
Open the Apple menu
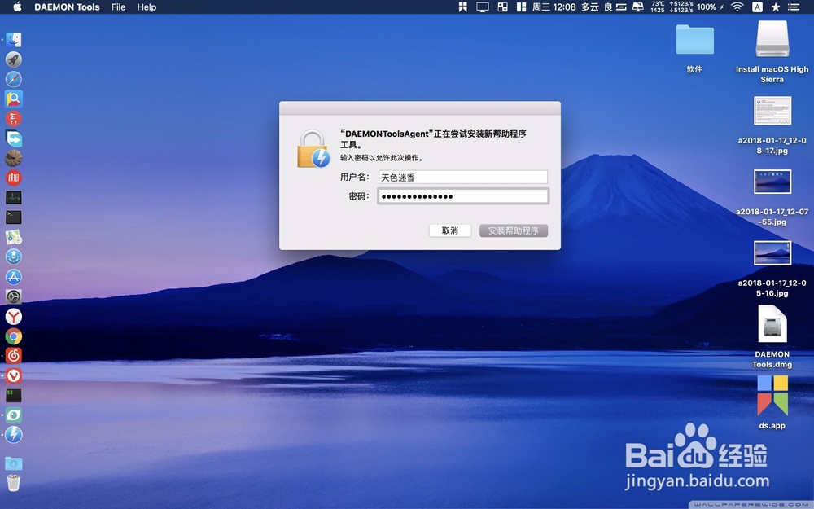click(17, 7)
